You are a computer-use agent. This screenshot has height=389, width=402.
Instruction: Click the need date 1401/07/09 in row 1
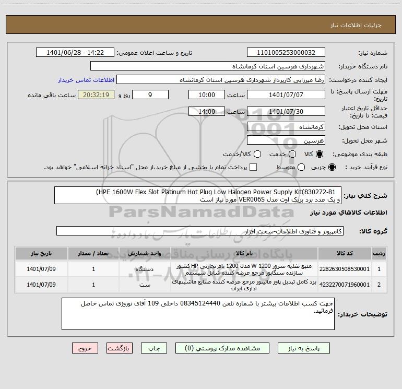pos(41,269)
